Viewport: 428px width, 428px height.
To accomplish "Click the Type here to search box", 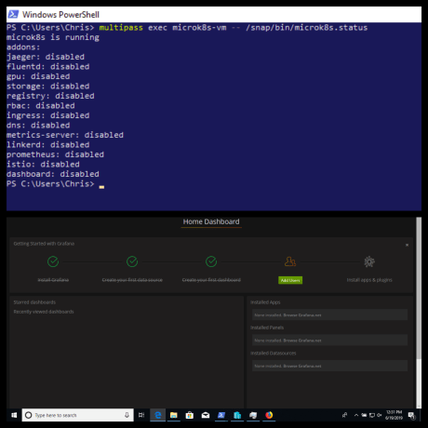I will [x=77, y=415].
